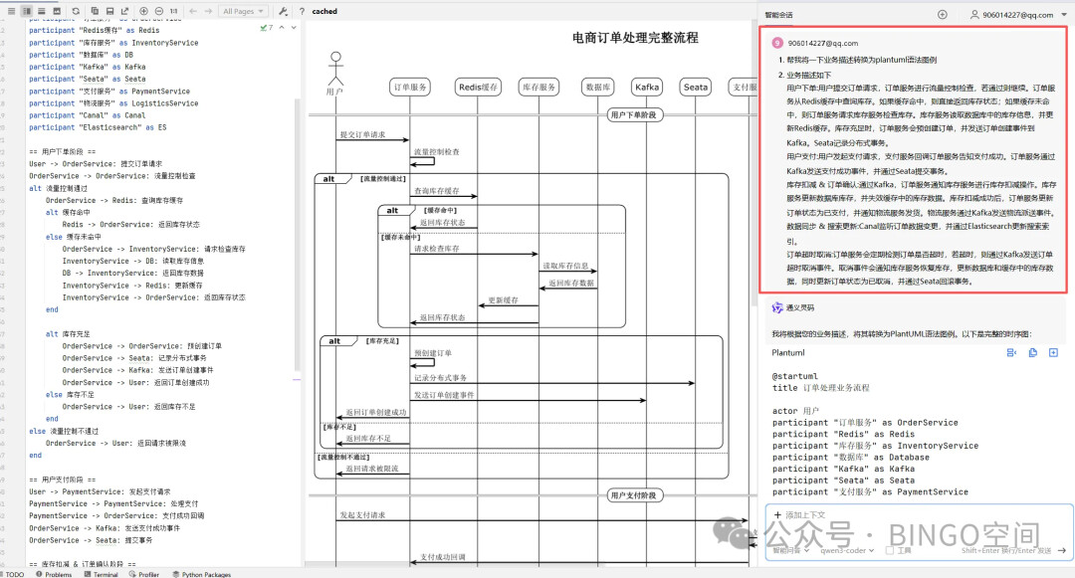The image size is (1075, 578).
Task: Zoom out of the diagram
Action: [x=159, y=11]
